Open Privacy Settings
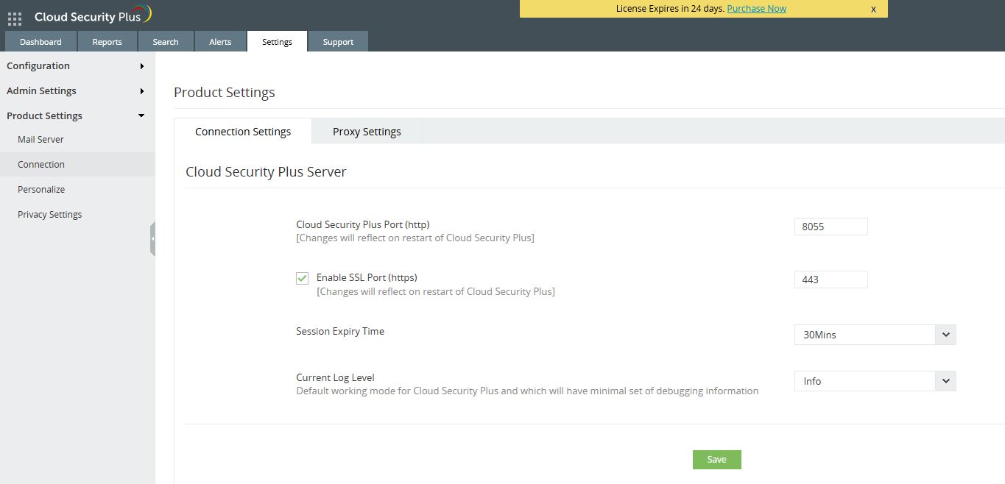The width and height of the screenshot is (1005, 484). coord(77,215)
